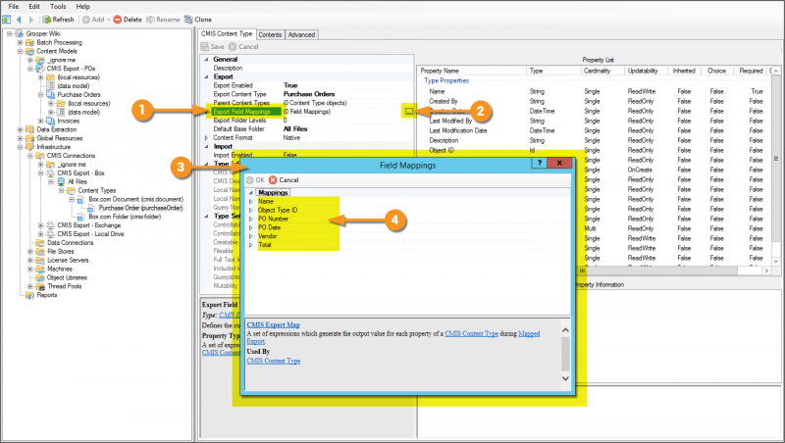This screenshot has width=785, height=443.
Task: Expand the Total mapping
Action: click(x=251, y=245)
